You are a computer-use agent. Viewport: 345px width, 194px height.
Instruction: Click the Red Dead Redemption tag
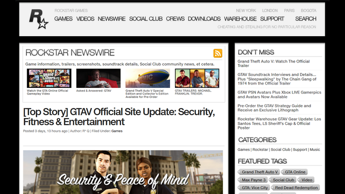pyautogui.click(x=295, y=188)
